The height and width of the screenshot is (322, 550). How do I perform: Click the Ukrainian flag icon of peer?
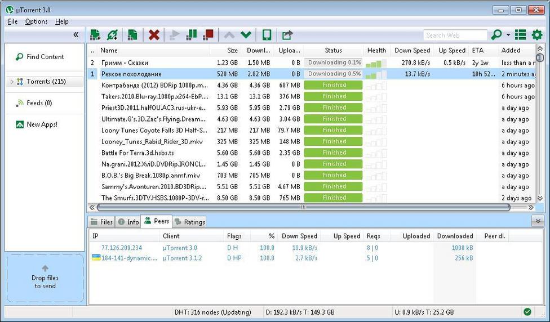point(96,258)
